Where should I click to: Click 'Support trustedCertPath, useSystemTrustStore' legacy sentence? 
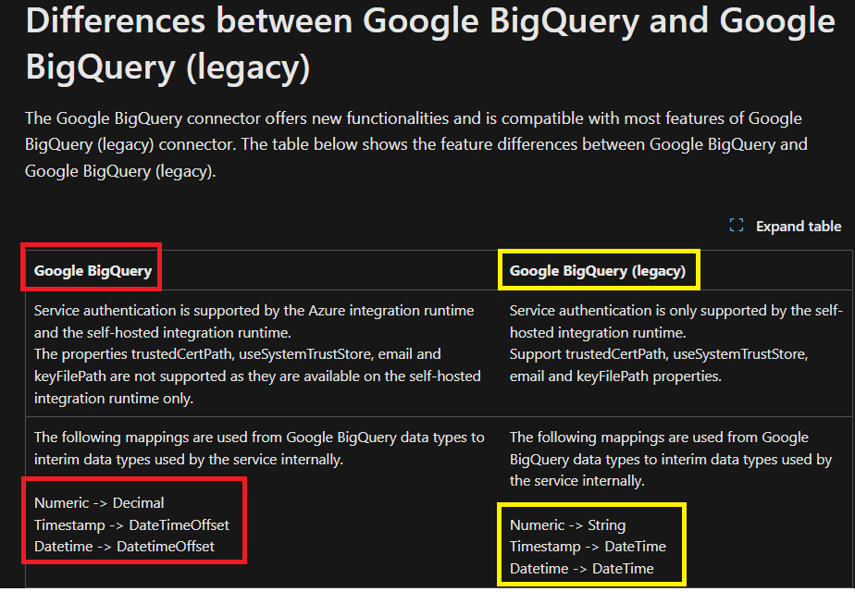point(659,365)
